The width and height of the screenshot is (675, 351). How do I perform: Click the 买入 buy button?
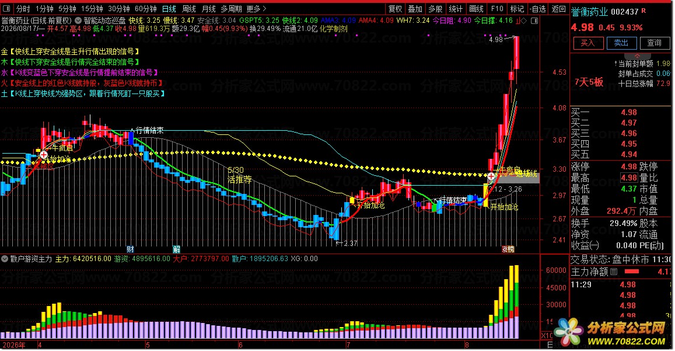[x=588, y=43]
